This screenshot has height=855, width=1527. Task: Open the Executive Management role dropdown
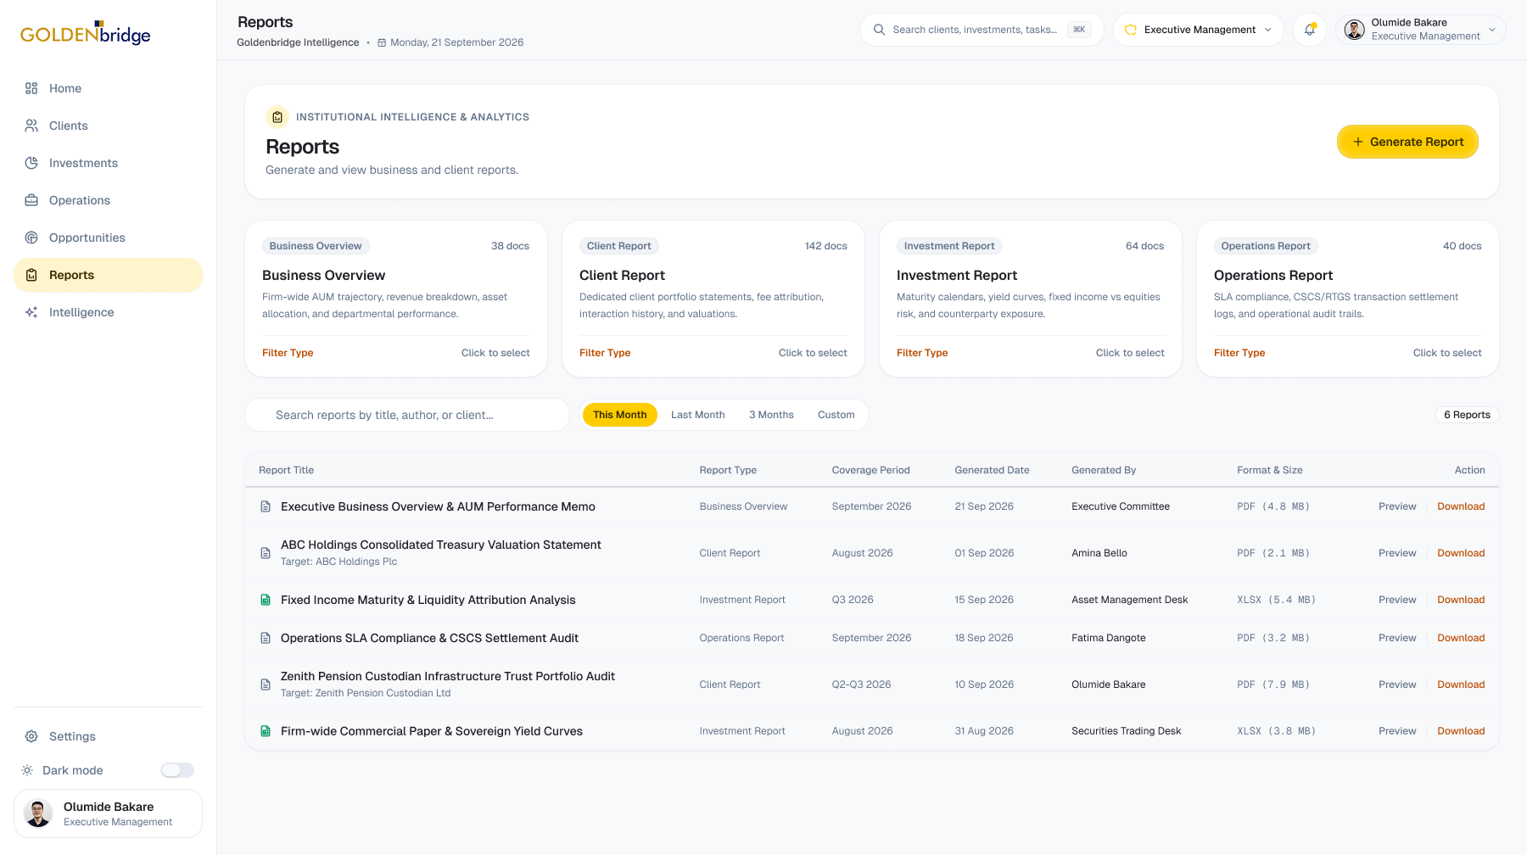[x=1199, y=30]
